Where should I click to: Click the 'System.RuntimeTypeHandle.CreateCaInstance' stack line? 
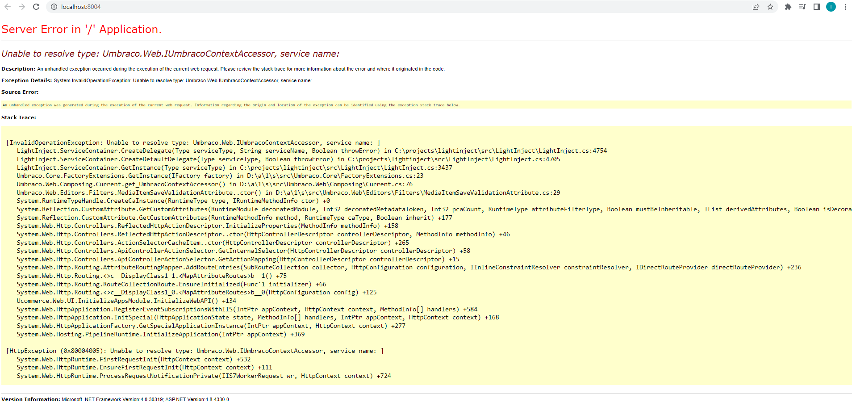coord(173,201)
